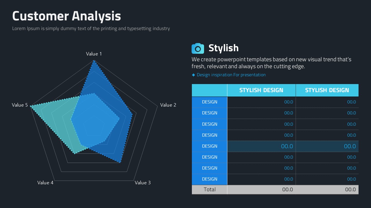Click the Value 2 axis label
This screenshot has width=371, height=208.
[x=168, y=105]
